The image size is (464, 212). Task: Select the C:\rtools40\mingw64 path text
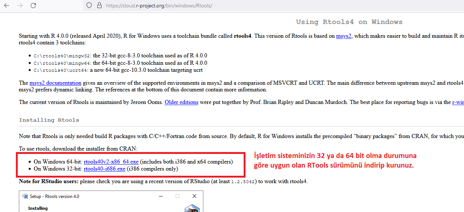point(62,63)
